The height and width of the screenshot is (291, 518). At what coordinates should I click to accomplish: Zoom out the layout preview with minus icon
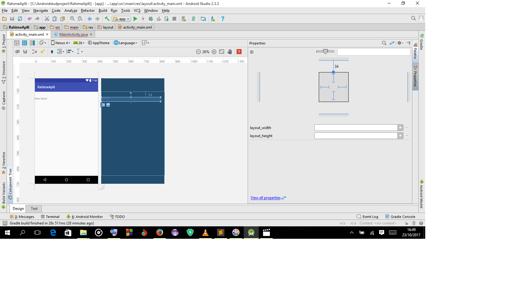[199, 52]
